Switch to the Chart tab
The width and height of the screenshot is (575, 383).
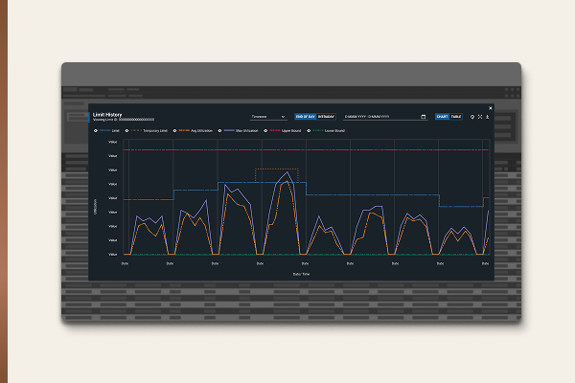click(x=442, y=117)
